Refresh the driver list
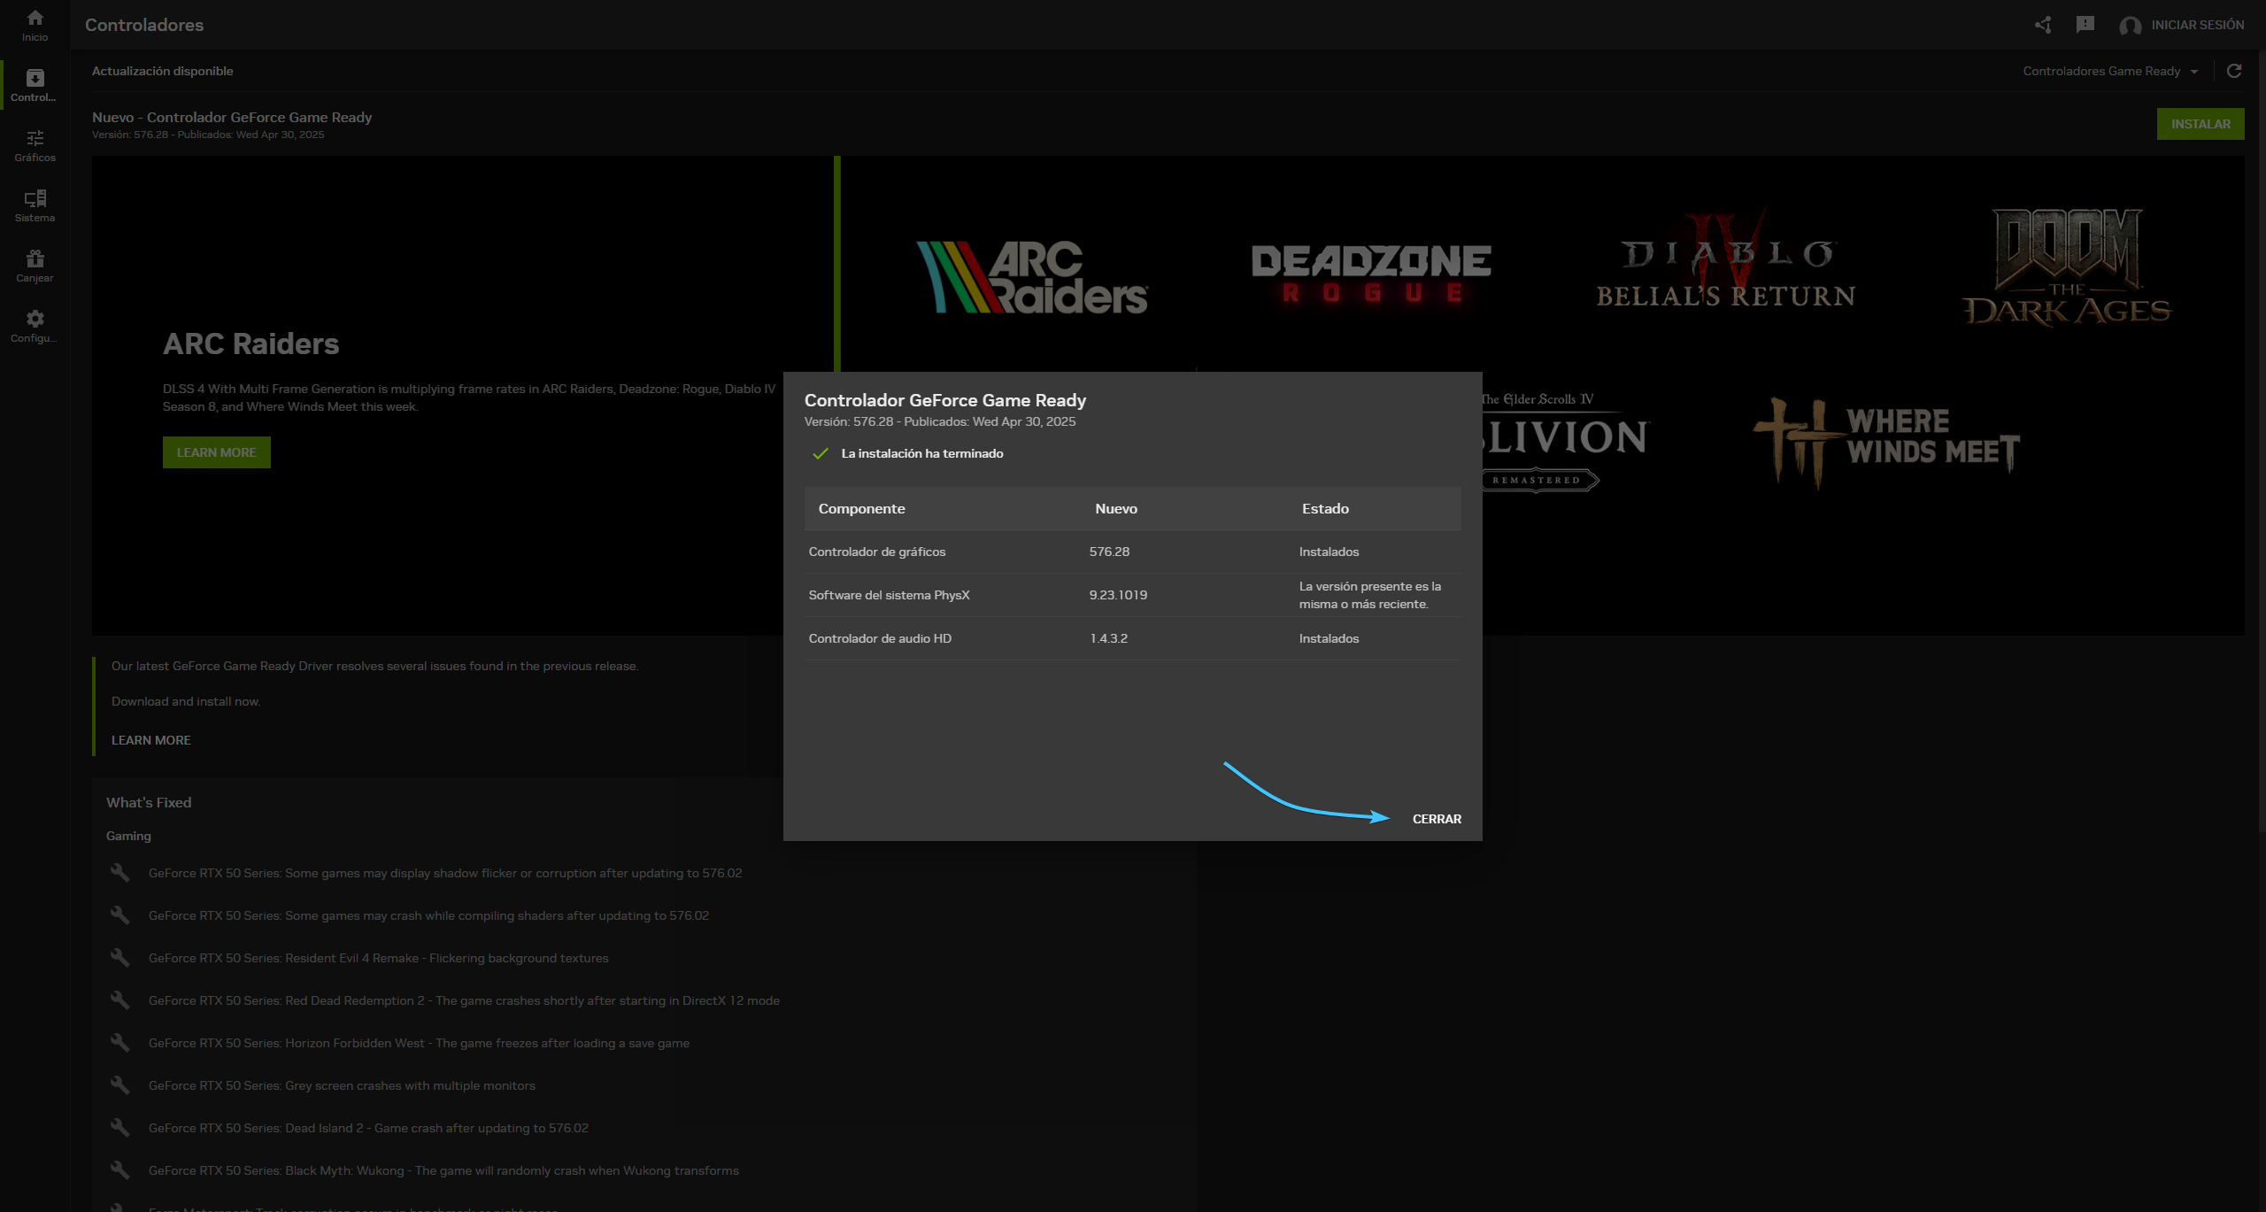Image resolution: width=2266 pixels, height=1212 pixels. click(x=2233, y=71)
